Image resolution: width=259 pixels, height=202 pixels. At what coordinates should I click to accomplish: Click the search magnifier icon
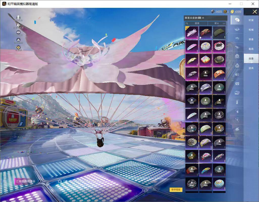pos(187,23)
